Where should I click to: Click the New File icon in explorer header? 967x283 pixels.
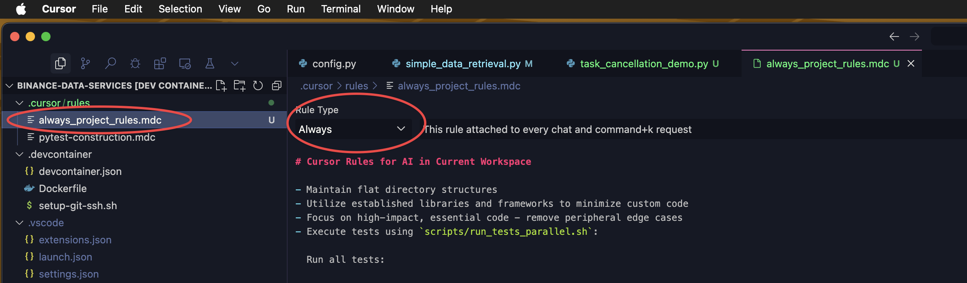pos(221,86)
